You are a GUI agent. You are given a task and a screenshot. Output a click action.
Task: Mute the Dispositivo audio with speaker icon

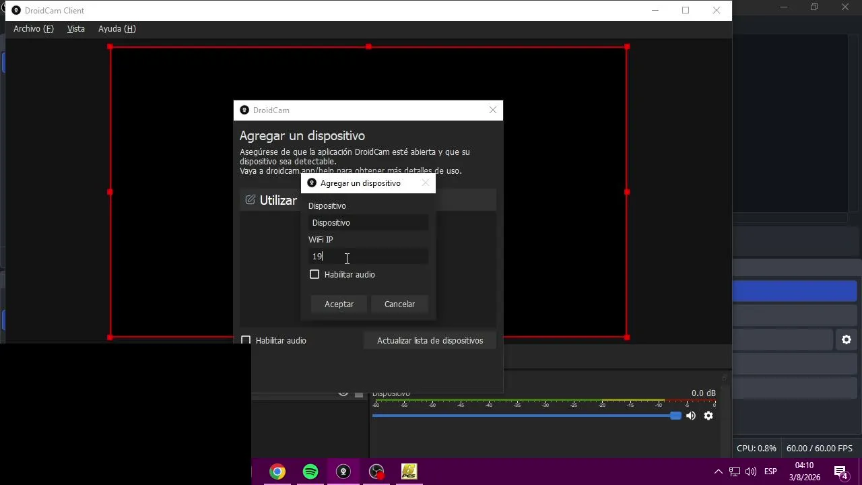coord(691,416)
